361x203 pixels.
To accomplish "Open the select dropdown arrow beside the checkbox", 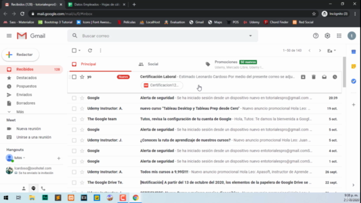I will pos(80,50).
